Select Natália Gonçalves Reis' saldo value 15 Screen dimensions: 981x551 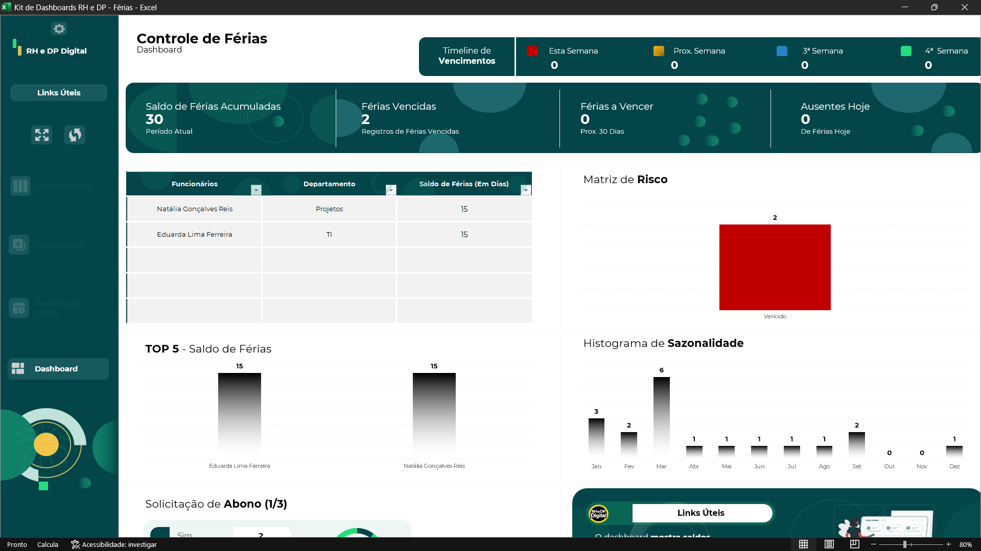point(464,209)
